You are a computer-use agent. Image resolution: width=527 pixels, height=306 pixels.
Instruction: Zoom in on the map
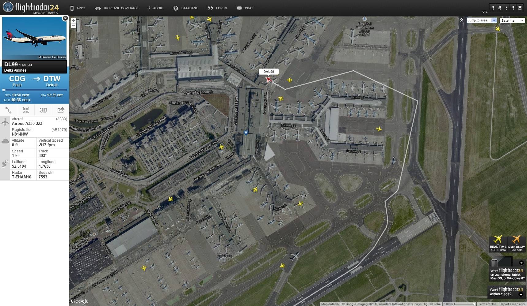click(x=74, y=21)
